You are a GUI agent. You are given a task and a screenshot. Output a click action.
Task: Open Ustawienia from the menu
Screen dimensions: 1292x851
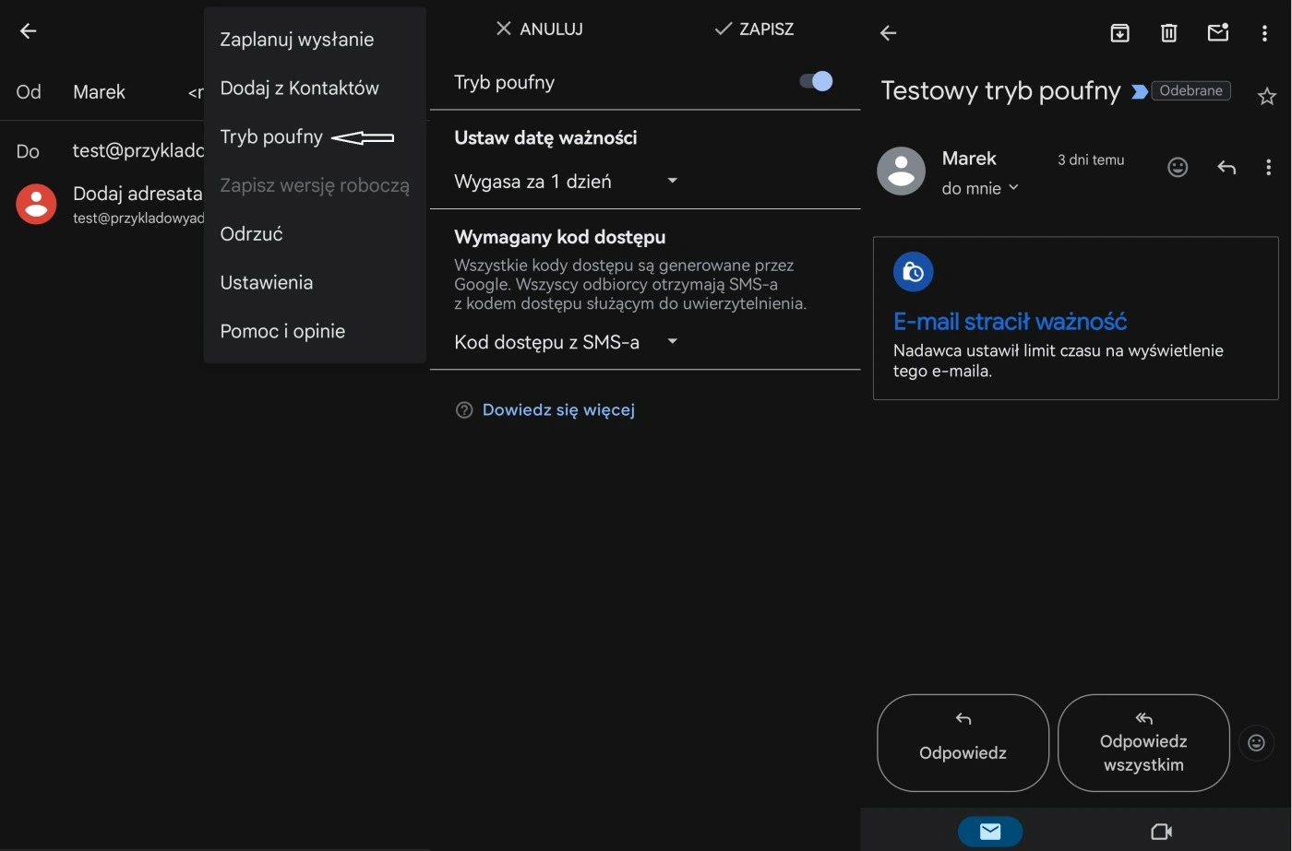point(266,282)
